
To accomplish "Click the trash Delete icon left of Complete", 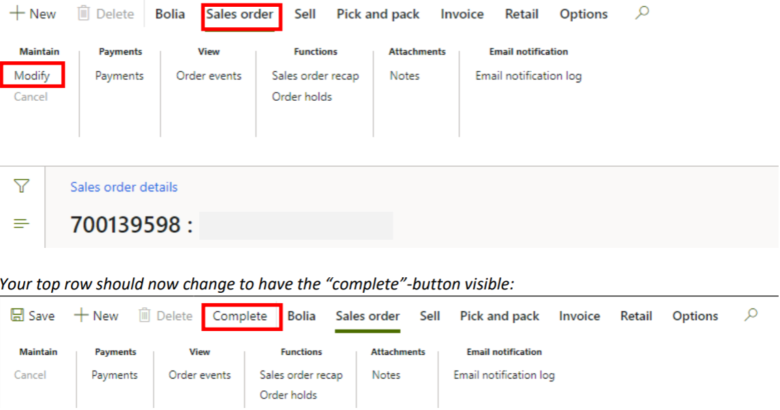I will [x=145, y=316].
